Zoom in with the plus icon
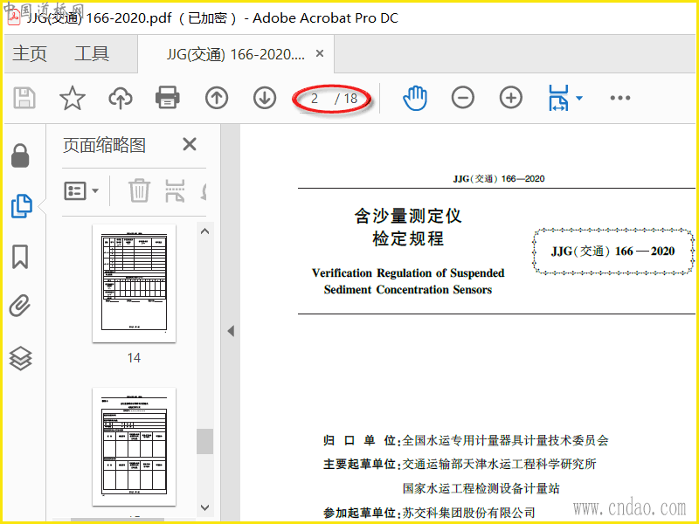 tap(511, 98)
